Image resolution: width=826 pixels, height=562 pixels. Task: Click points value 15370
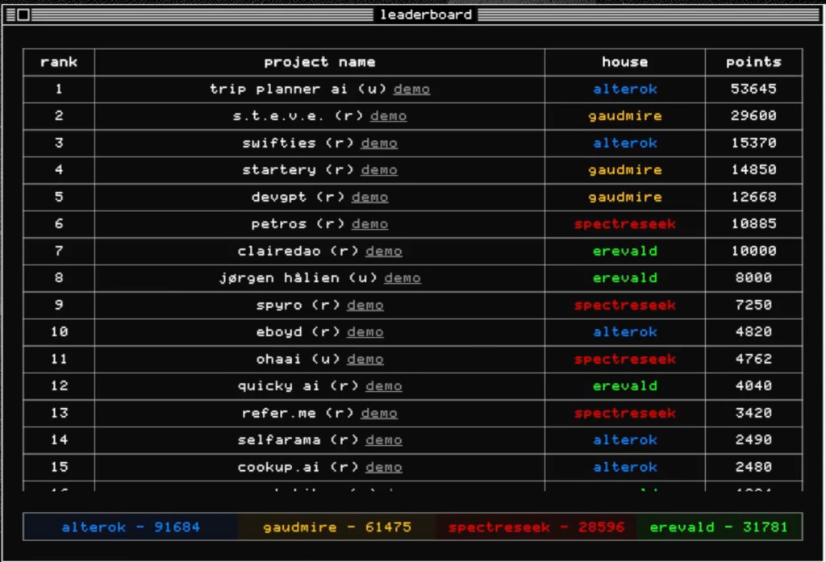(754, 144)
